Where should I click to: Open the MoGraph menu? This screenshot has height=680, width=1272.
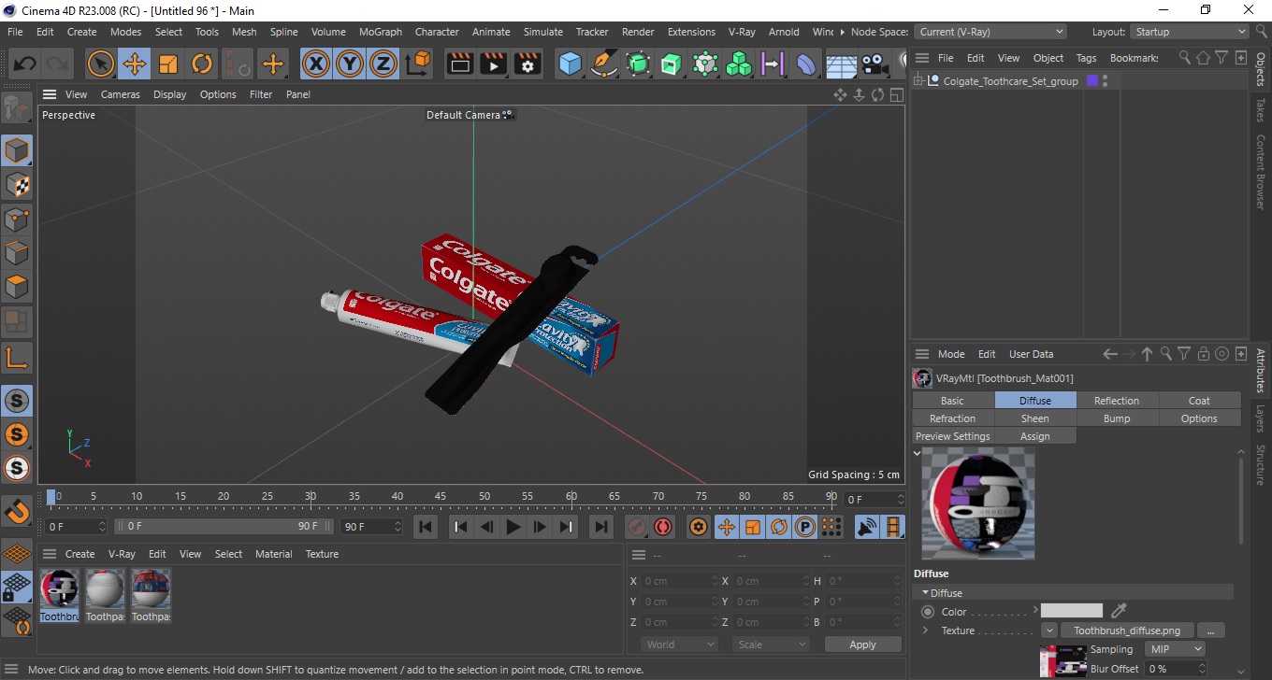point(380,32)
